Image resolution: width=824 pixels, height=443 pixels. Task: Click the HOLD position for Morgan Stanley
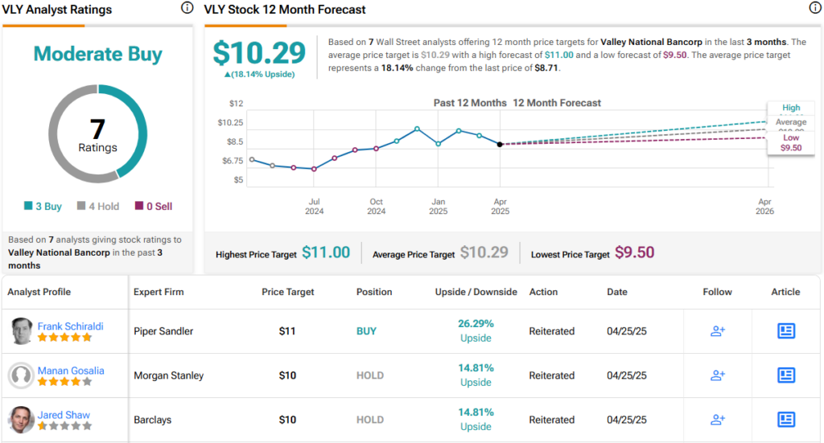point(370,375)
